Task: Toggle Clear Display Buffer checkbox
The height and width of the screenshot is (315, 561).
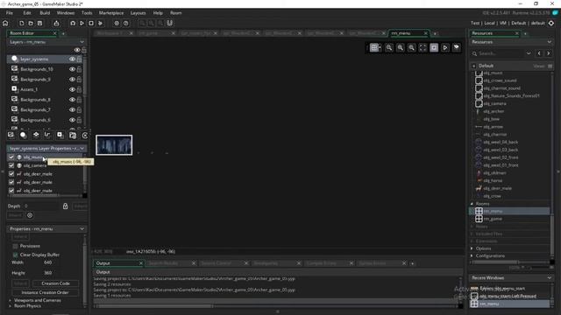Action: tap(15, 255)
